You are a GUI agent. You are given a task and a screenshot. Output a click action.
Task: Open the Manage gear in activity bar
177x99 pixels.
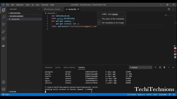(4, 89)
